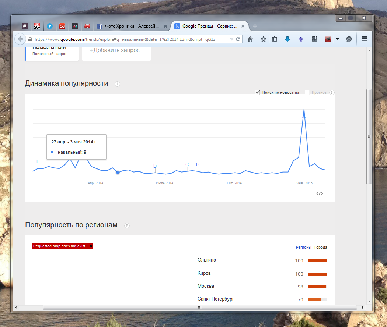The image size is (387, 327).
Task: Click the Москва popularity bar
Action: 317,287
